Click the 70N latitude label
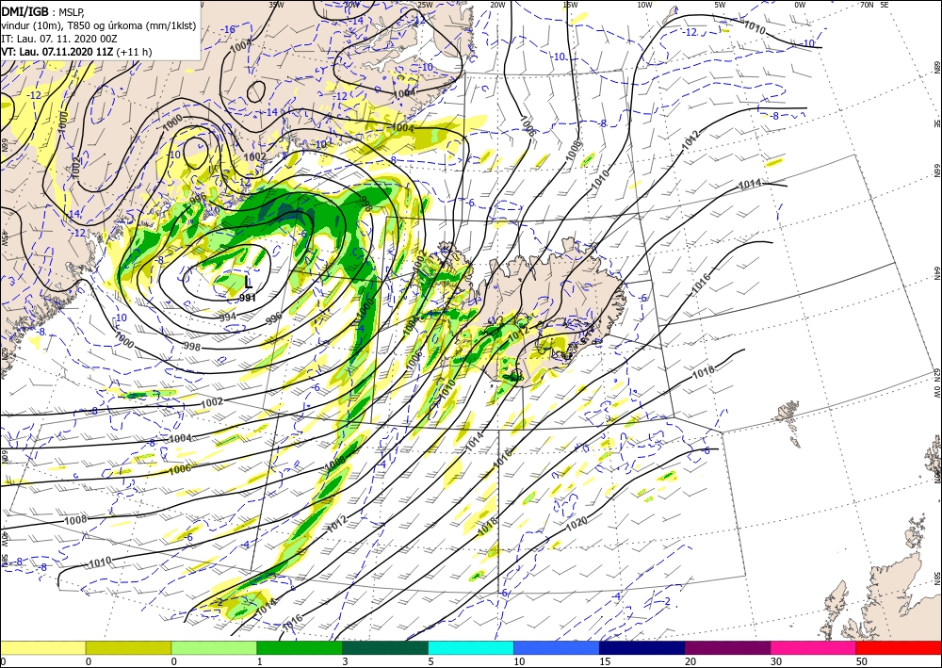The image size is (942, 668). click(867, 4)
